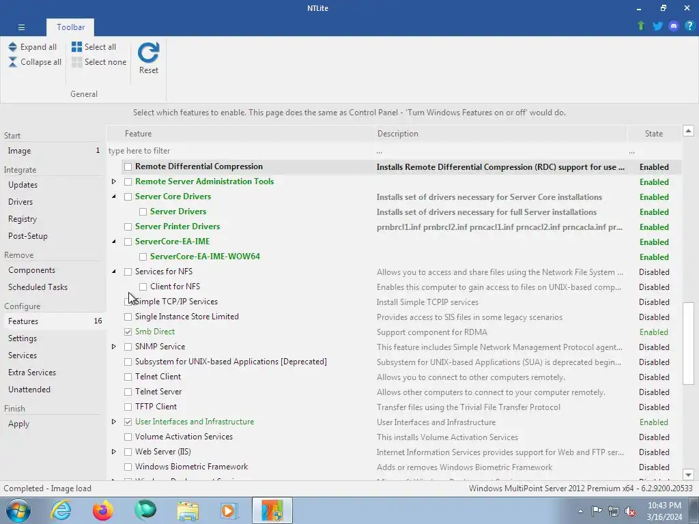This screenshot has height=524, width=699.
Task: Check the Telnet Client checkbox
Action: point(128,377)
